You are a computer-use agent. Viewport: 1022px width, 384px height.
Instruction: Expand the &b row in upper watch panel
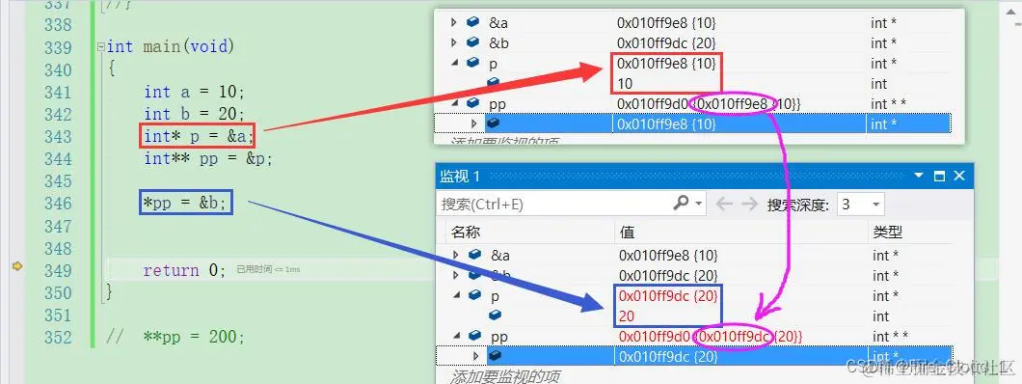454,43
